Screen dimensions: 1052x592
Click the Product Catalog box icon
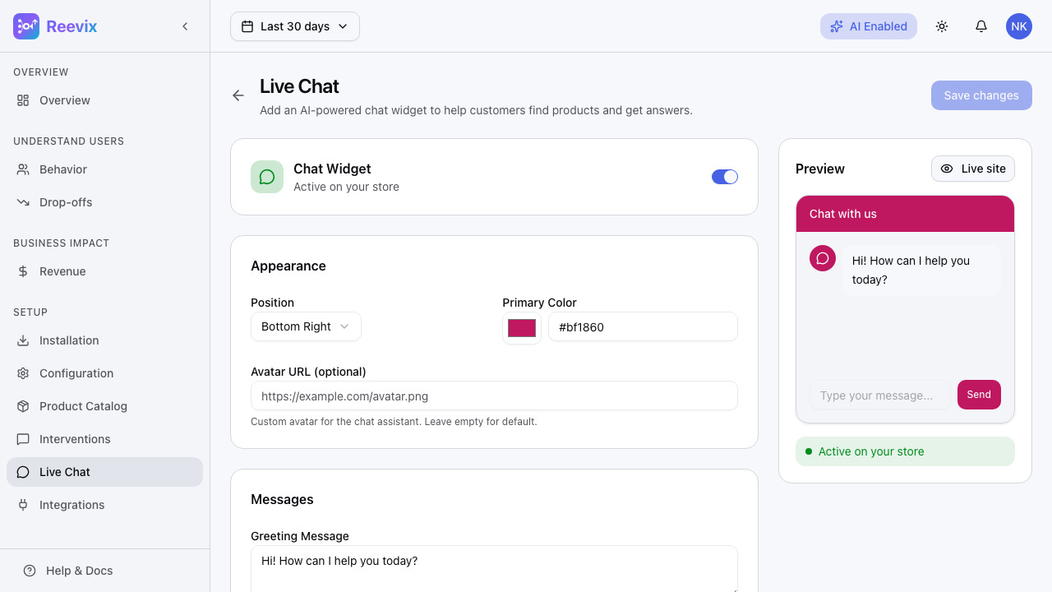click(23, 406)
